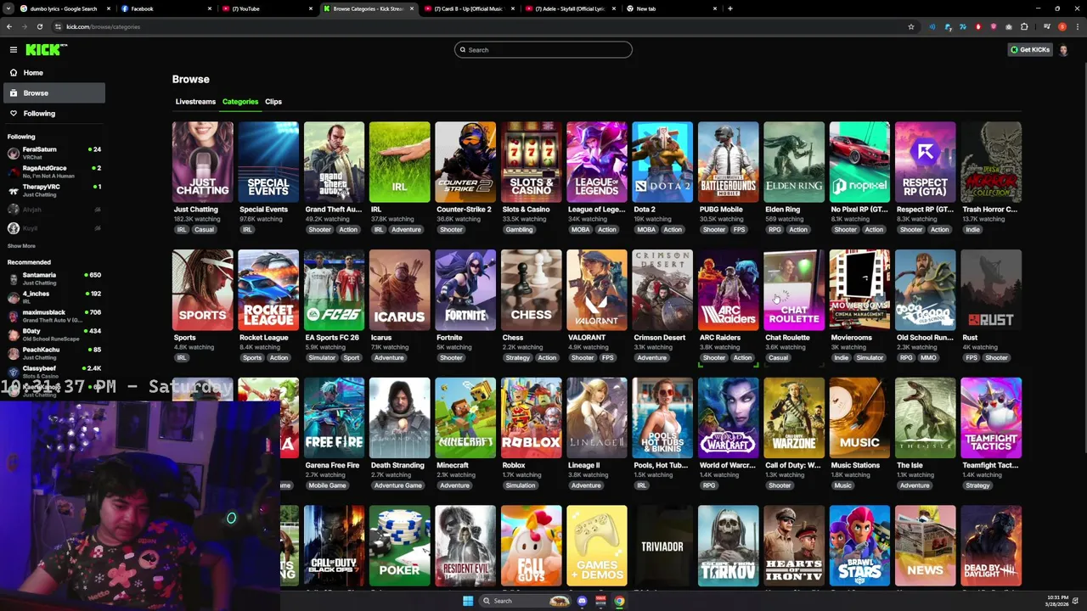Open RageAndGrace's channel in sidebar
This screenshot has height=611, width=1087.
pos(53,172)
